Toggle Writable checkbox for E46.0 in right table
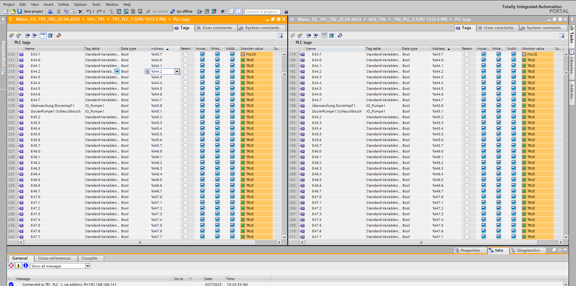576x286 pixels. 498,151
